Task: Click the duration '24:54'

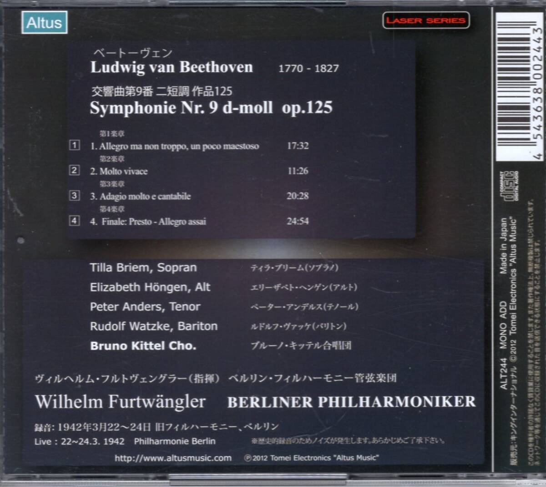Action: tap(298, 221)
